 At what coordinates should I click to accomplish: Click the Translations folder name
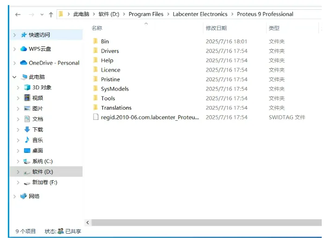tap(116, 108)
